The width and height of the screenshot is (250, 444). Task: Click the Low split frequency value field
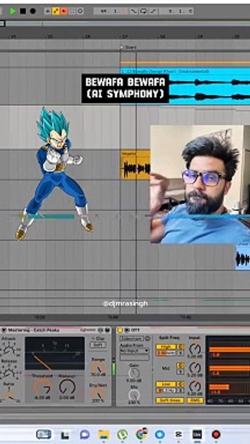click(166, 390)
